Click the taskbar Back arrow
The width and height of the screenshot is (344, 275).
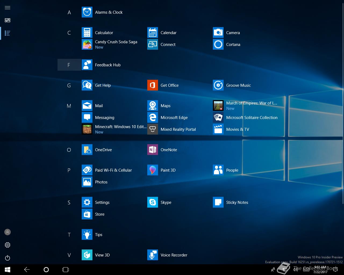pyautogui.click(x=27, y=270)
